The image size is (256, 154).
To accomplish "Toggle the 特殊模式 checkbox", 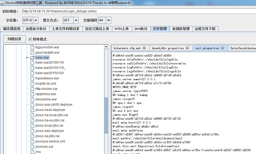I will [30, 39].
